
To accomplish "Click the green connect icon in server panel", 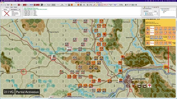I will [x=144, y=7].
